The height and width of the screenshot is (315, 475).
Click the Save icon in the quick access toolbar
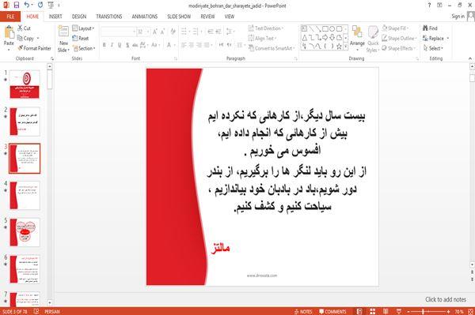[17, 6]
